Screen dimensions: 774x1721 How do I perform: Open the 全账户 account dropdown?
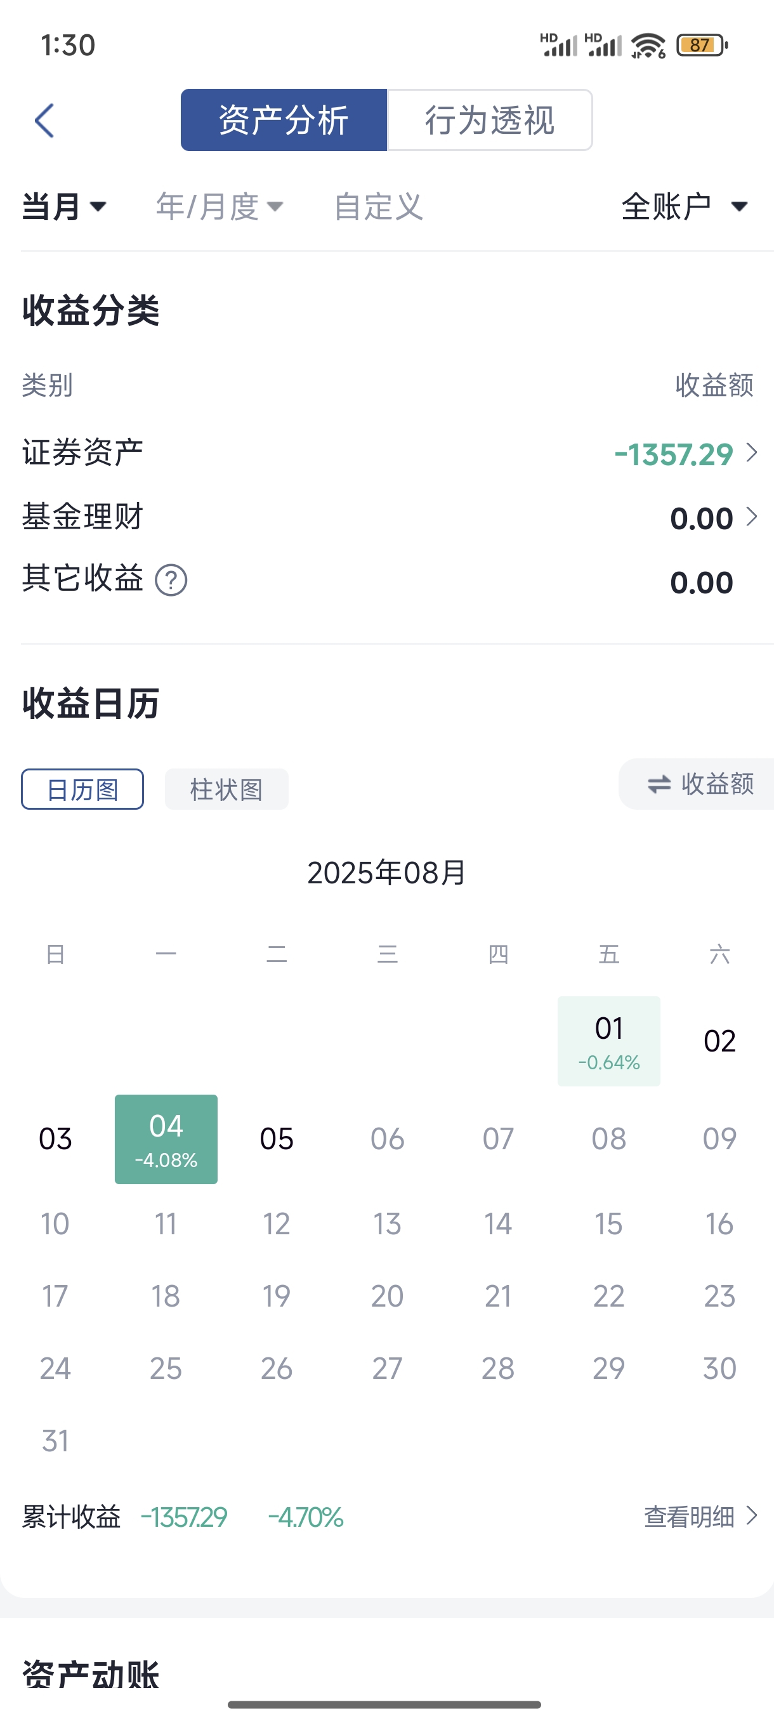coord(685,206)
